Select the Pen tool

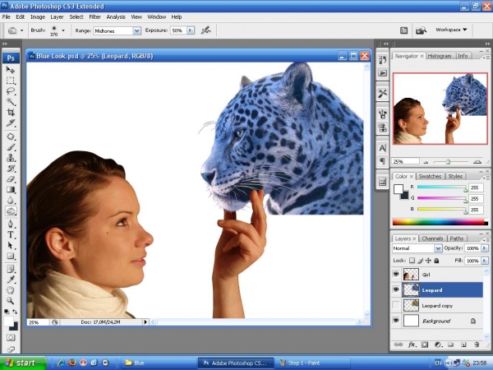tap(11, 224)
